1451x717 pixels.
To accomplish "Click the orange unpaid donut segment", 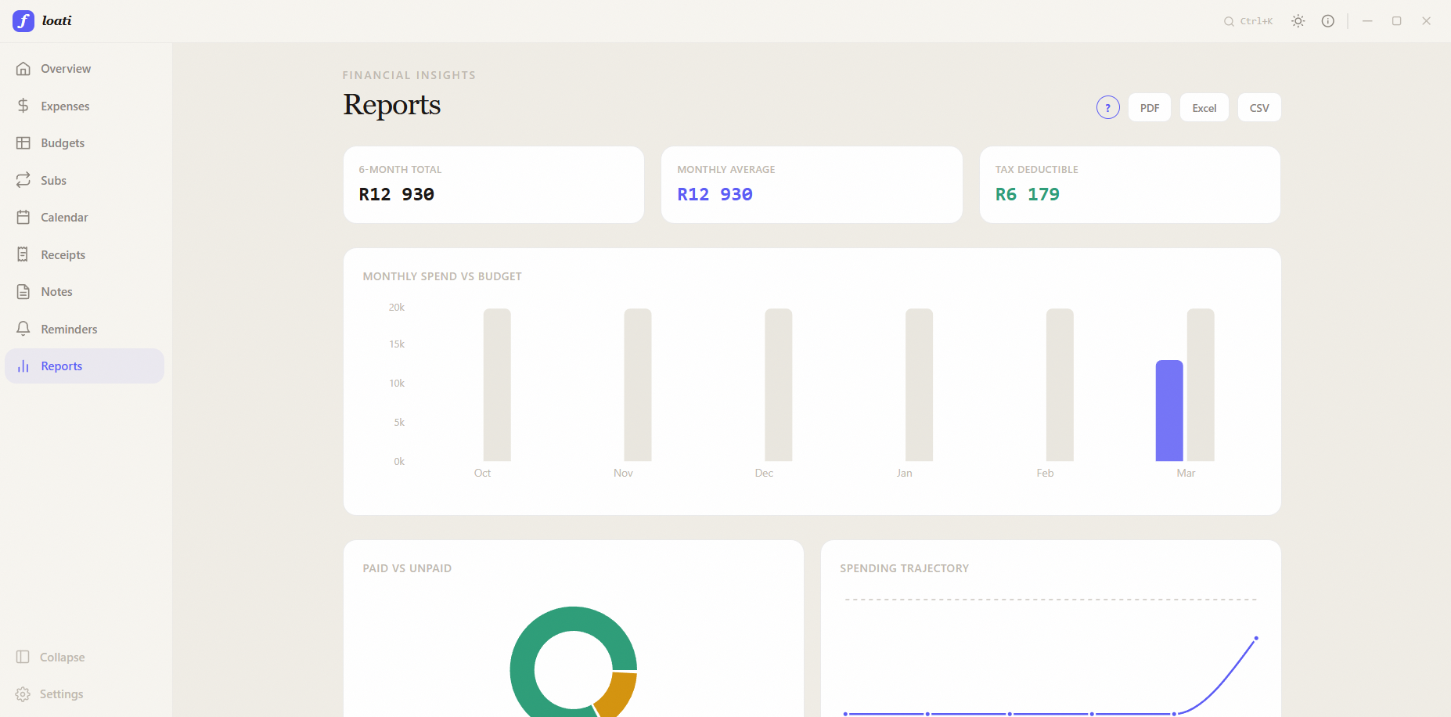I will tap(617, 695).
